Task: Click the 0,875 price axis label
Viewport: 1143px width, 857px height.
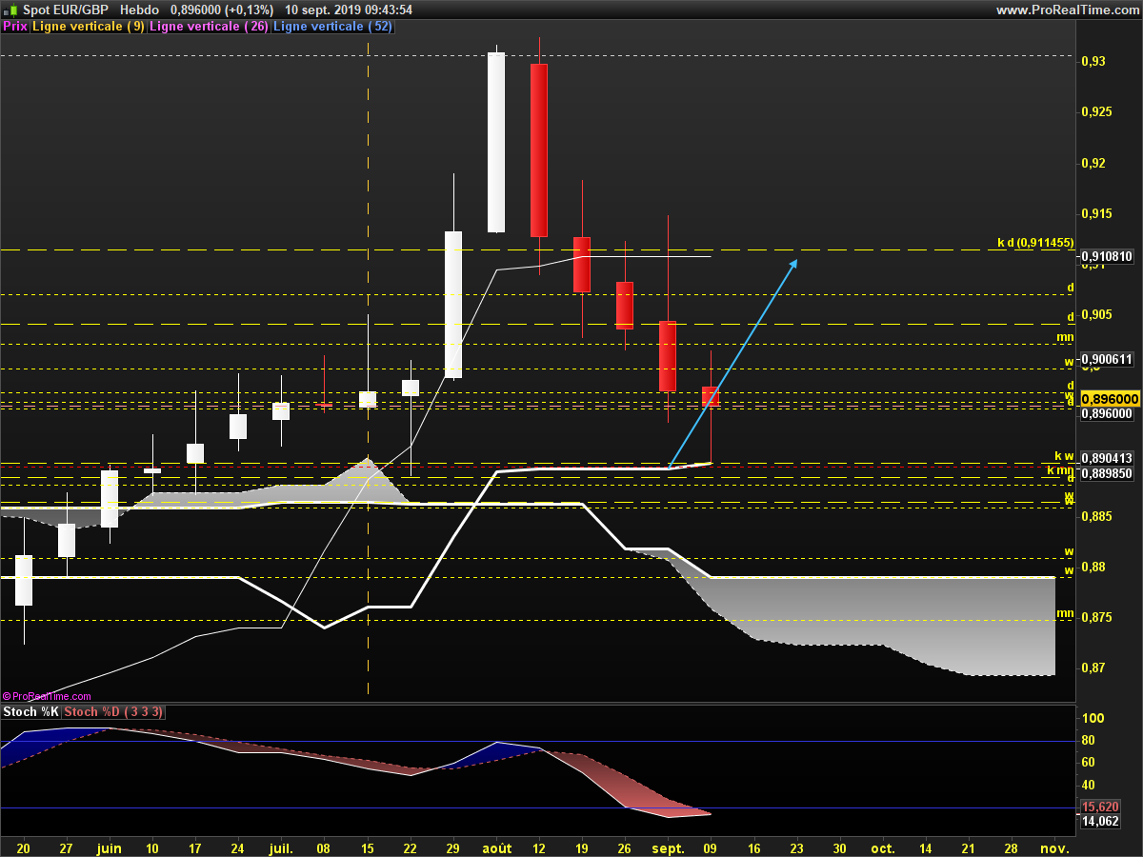Action: click(1098, 618)
